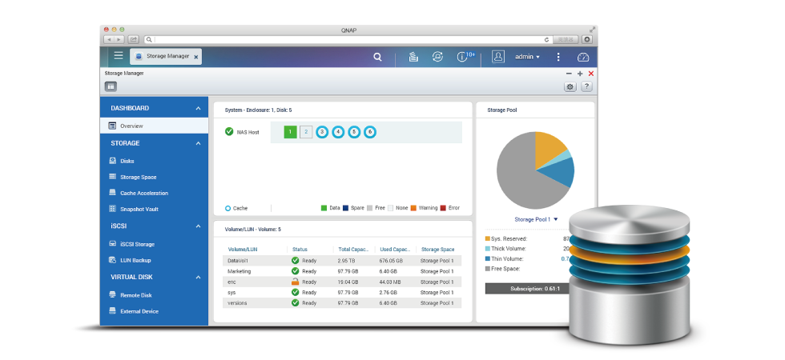
Task: Collapse the DASHBOARD sidebar section
Action: pyautogui.click(x=198, y=108)
